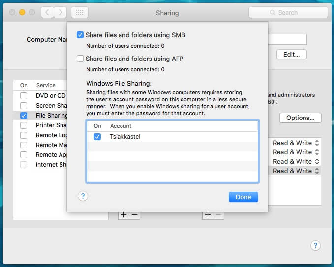Screen dimensions: 334x267
Task: Uncheck the Tsiakkastel account checkbox
Action: (97, 137)
